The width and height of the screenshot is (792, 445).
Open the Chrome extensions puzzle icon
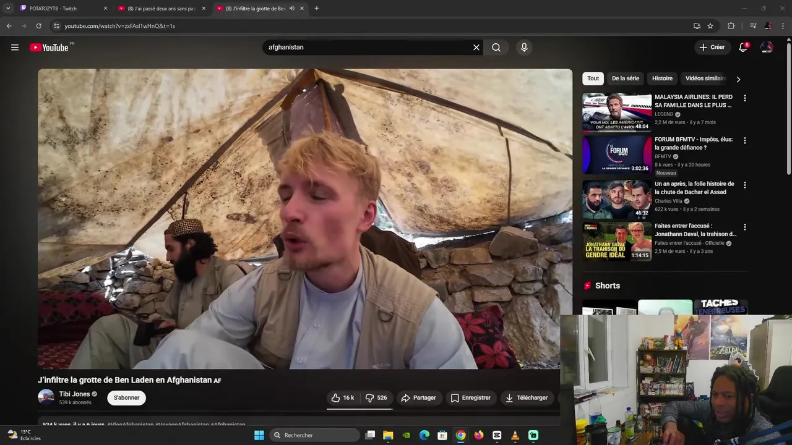pyautogui.click(x=731, y=26)
